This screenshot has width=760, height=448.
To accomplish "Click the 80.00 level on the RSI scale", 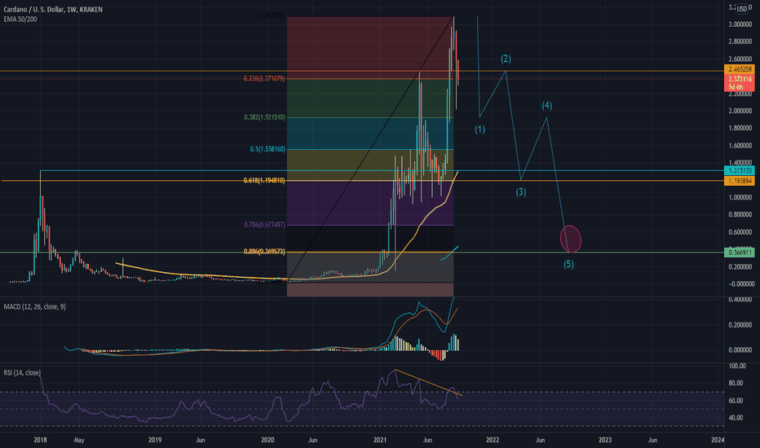I will (x=736, y=383).
